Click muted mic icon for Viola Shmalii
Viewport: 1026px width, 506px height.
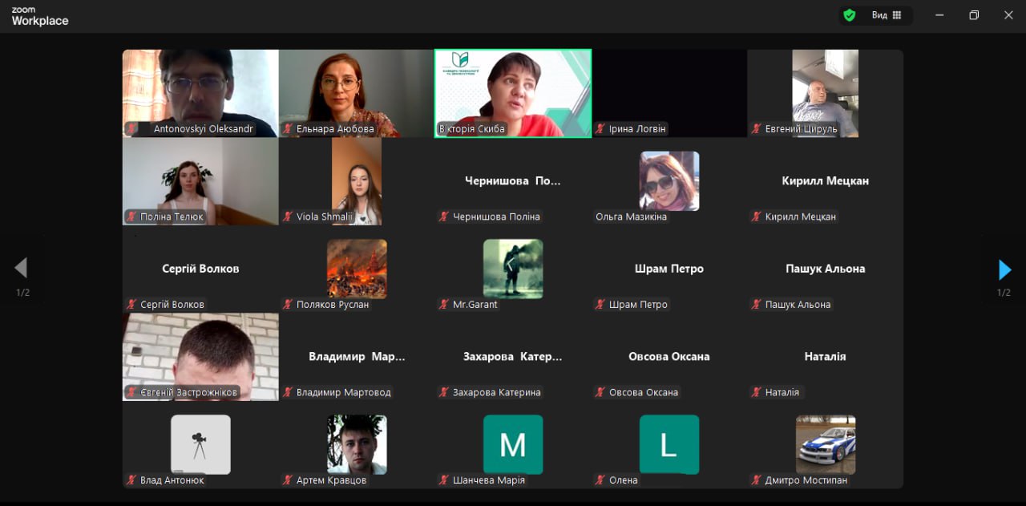point(288,217)
